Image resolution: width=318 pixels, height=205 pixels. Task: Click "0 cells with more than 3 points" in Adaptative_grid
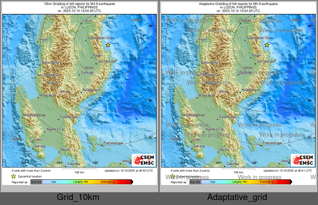[x=190, y=171]
